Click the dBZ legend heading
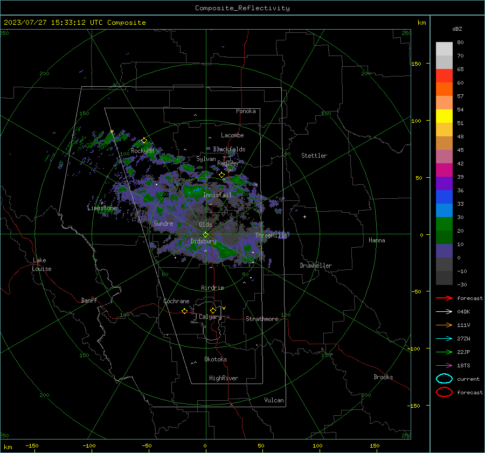 pos(457,29)
